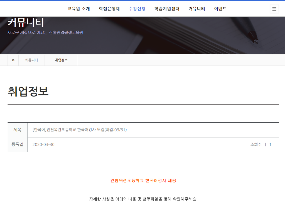Open the 학습지원센터 menu
The height and width of the screenshot is (203, 285).
pyautogui.click(x=167, y=9)
